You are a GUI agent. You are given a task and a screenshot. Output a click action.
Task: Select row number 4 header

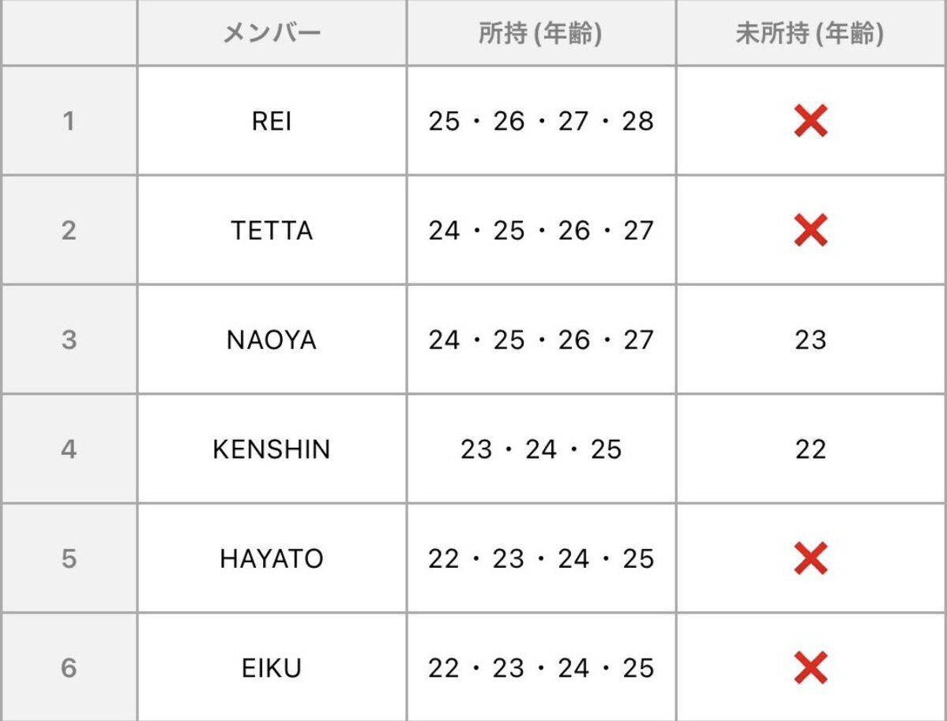click(x=69, y=449)
